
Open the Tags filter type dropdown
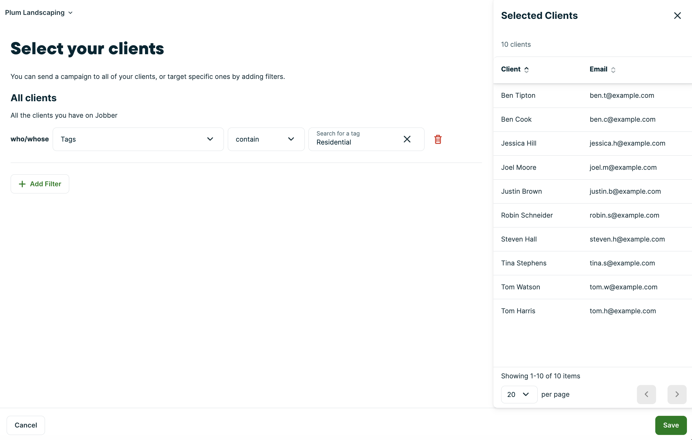138,139
